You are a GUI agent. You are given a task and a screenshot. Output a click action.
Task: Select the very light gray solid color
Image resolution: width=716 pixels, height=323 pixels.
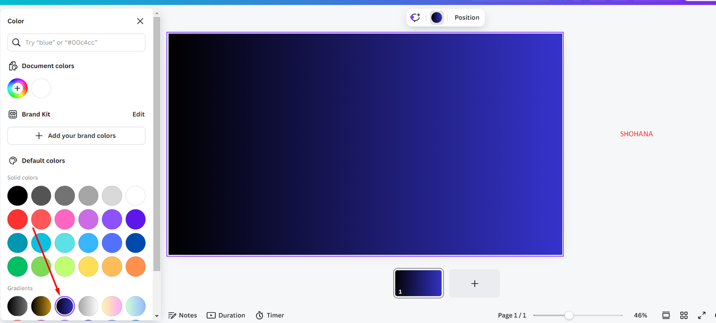click(112, 196)
